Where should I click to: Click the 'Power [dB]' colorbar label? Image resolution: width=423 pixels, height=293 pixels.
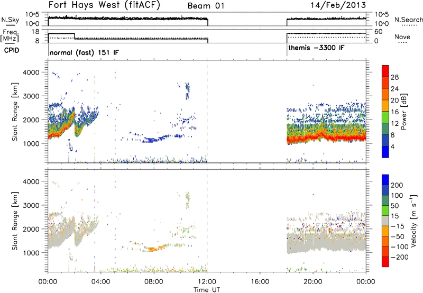[x=404, y=112]
